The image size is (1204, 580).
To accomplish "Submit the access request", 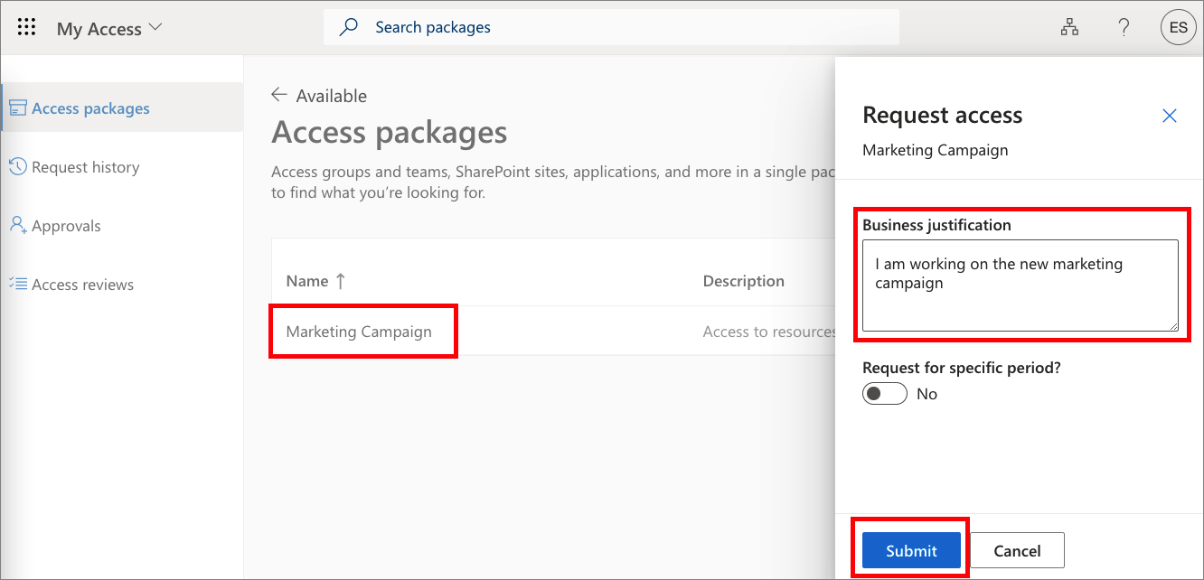I will [911, 550].
